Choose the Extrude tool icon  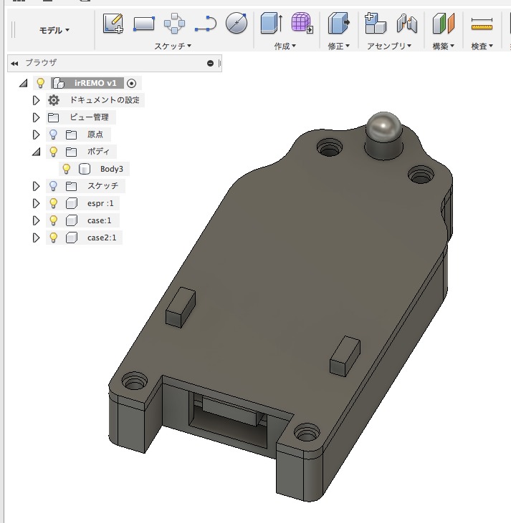tap(271, 24)
